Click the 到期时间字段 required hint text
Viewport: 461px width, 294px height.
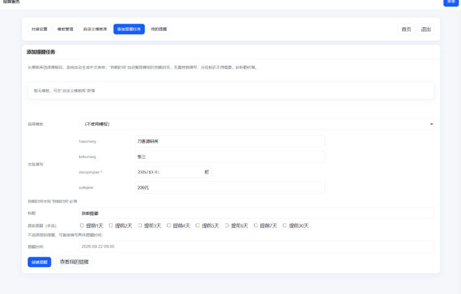pyautogui.click(x=53, y=201)
